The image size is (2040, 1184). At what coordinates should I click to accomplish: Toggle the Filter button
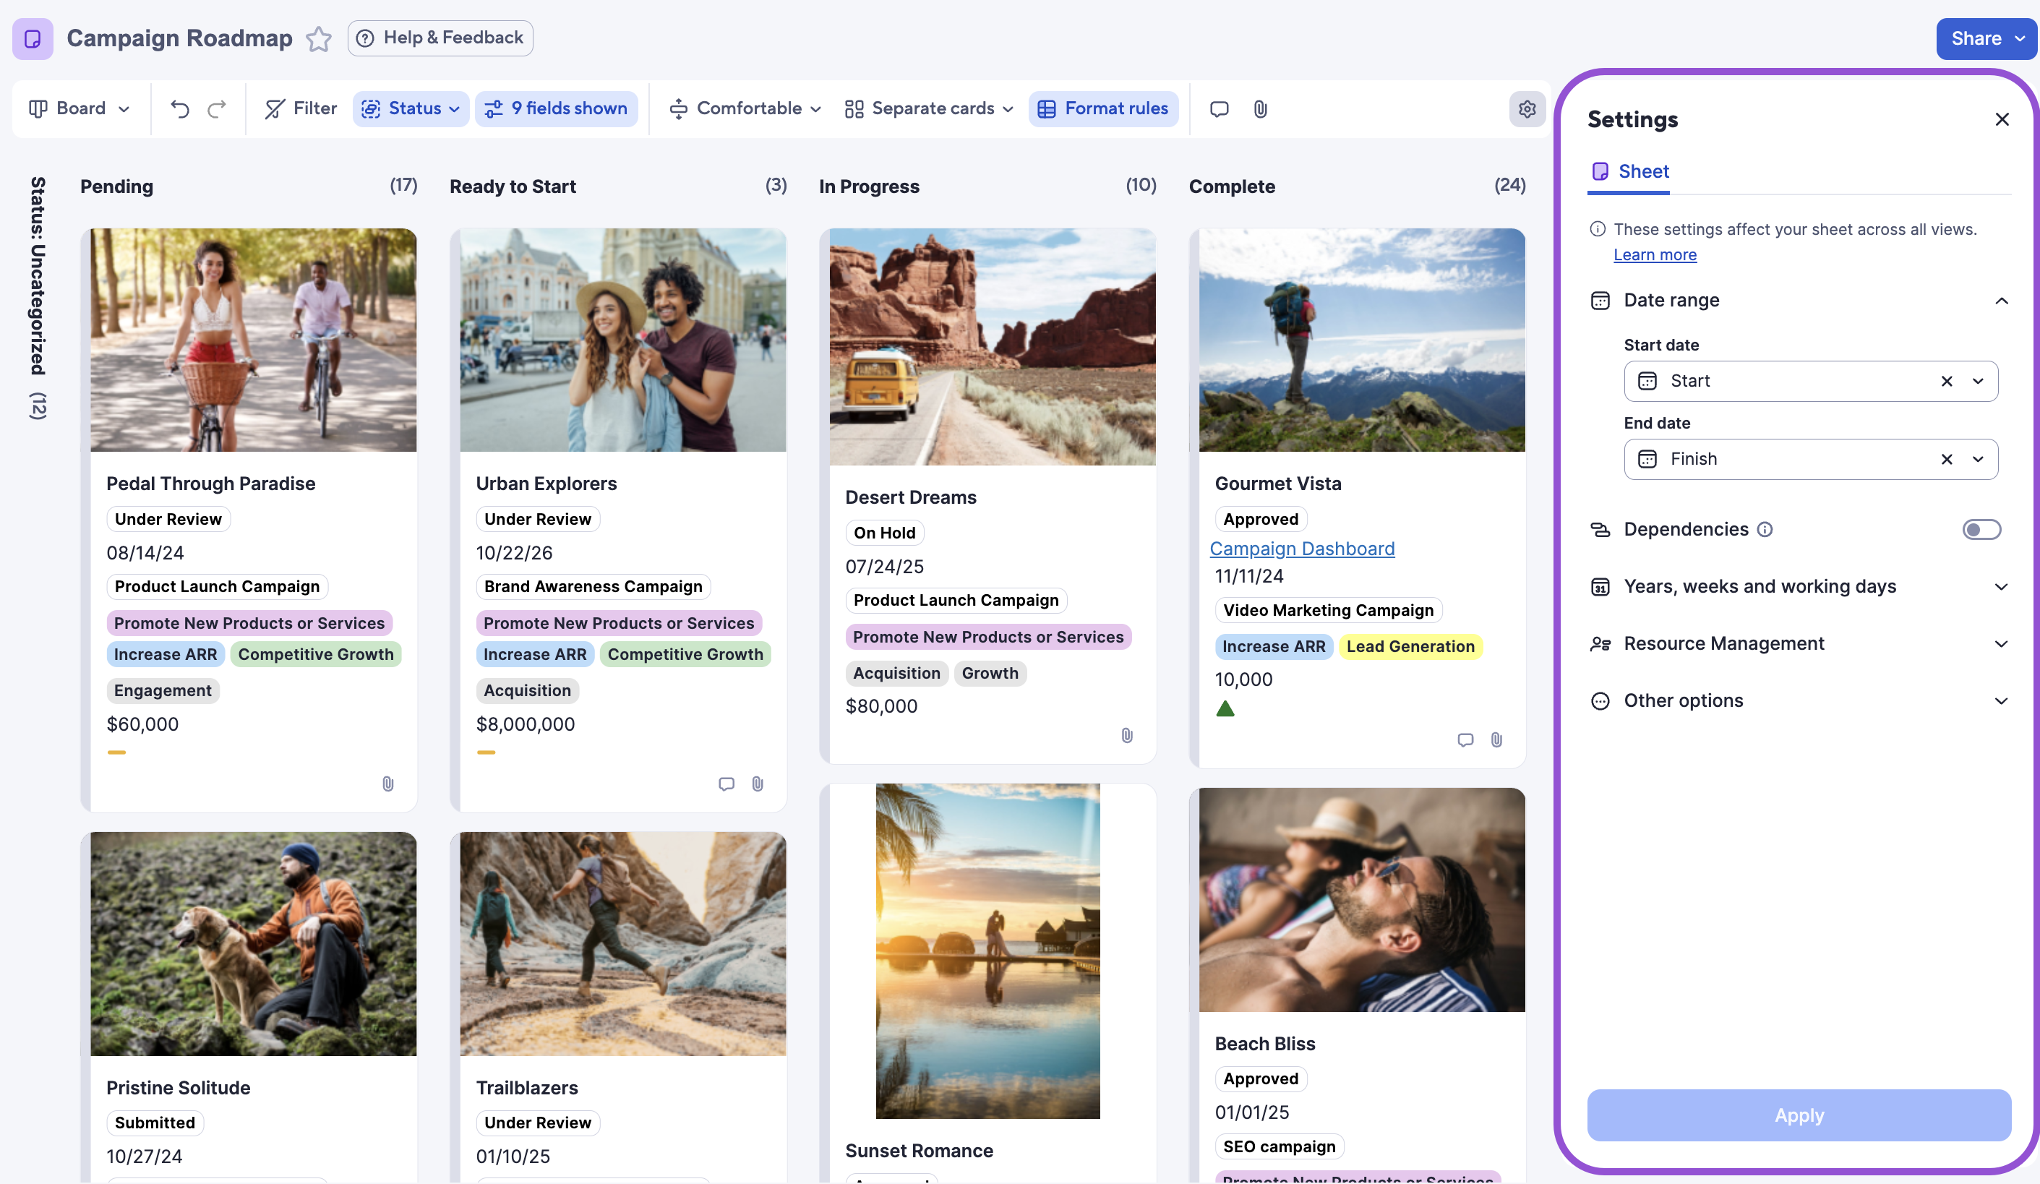click(300, 108)
